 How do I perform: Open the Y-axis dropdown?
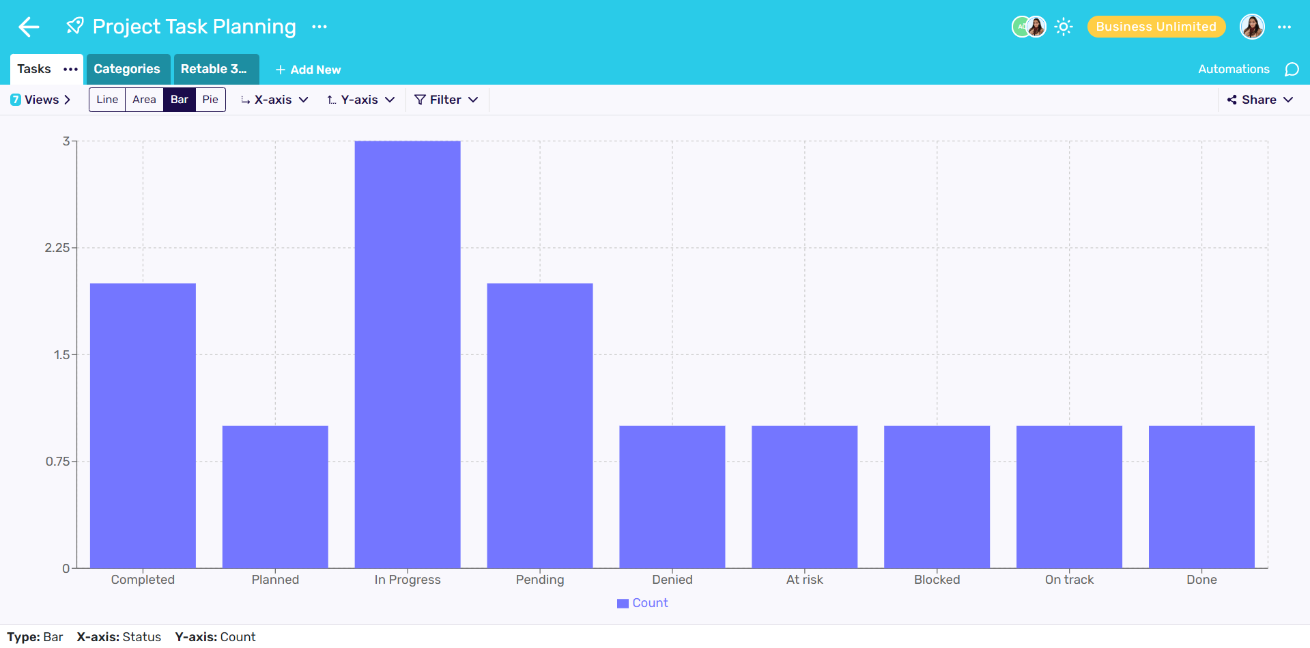360,99
